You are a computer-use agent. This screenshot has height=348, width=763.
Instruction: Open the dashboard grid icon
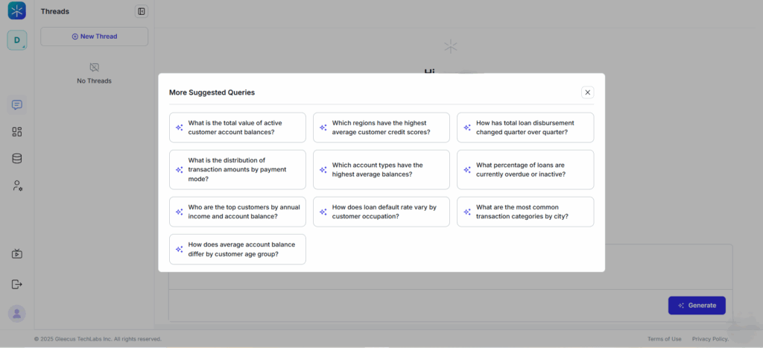pyautogui.click(x=17, y=132)
